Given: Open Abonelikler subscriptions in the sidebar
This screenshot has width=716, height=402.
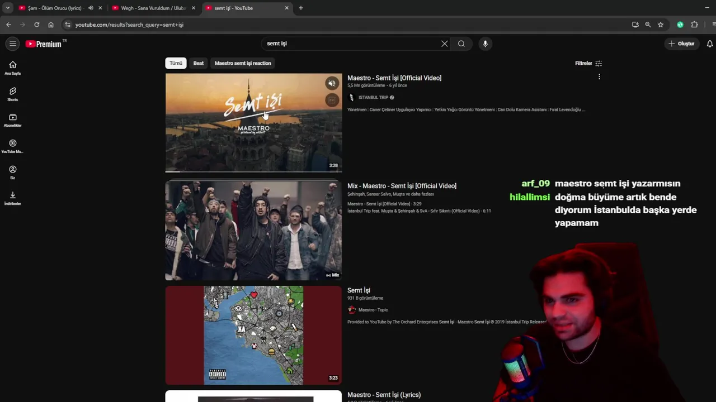Looking at the screenshot, I should (x=12, y=121).
